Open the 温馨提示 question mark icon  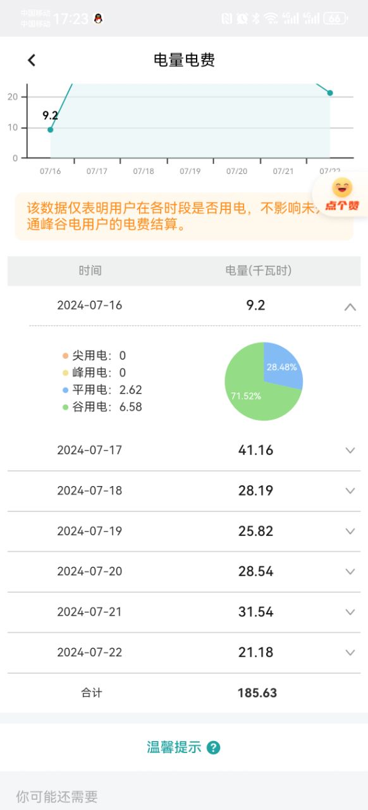click(x=214, y=747)
